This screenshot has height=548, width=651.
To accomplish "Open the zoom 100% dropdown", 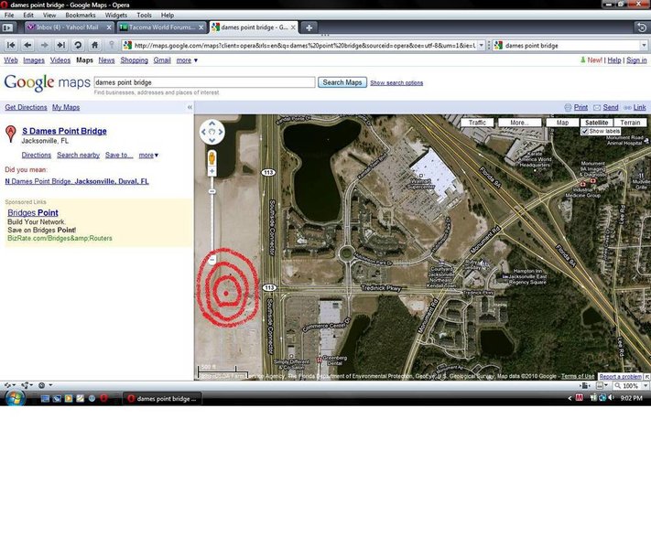I will point(646,386).
